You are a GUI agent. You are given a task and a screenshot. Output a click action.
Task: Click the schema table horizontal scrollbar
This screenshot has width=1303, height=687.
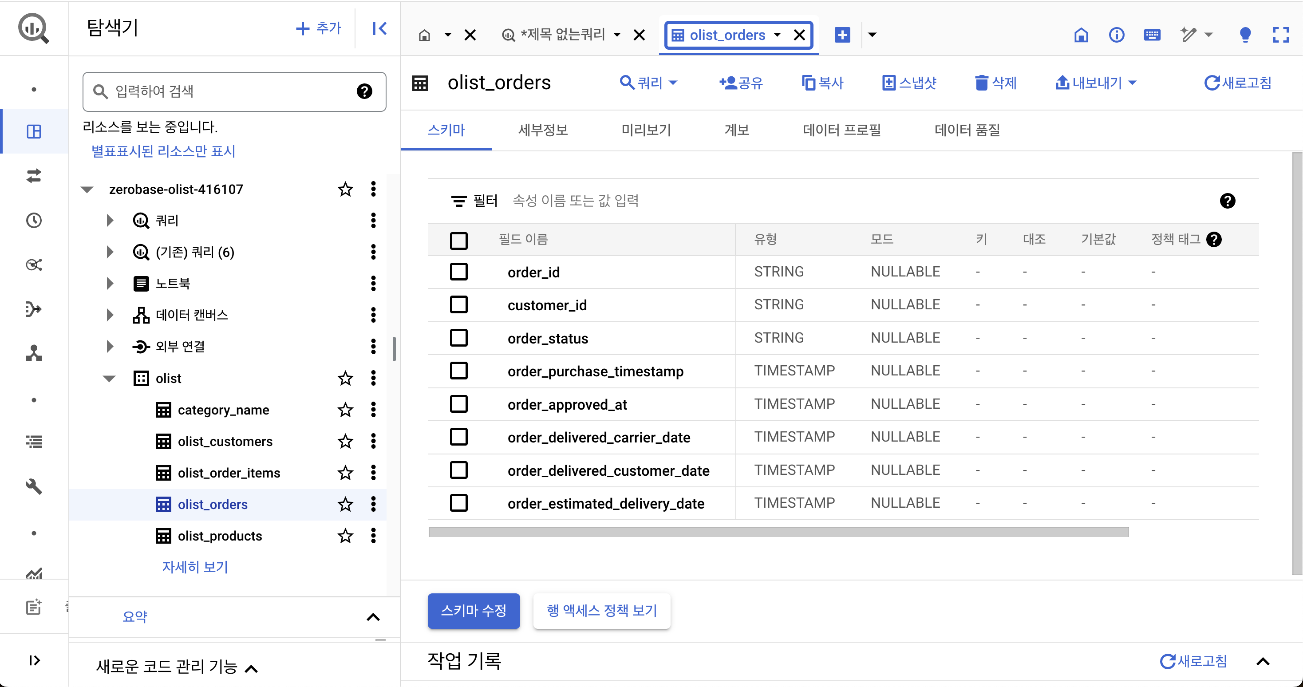778,532
